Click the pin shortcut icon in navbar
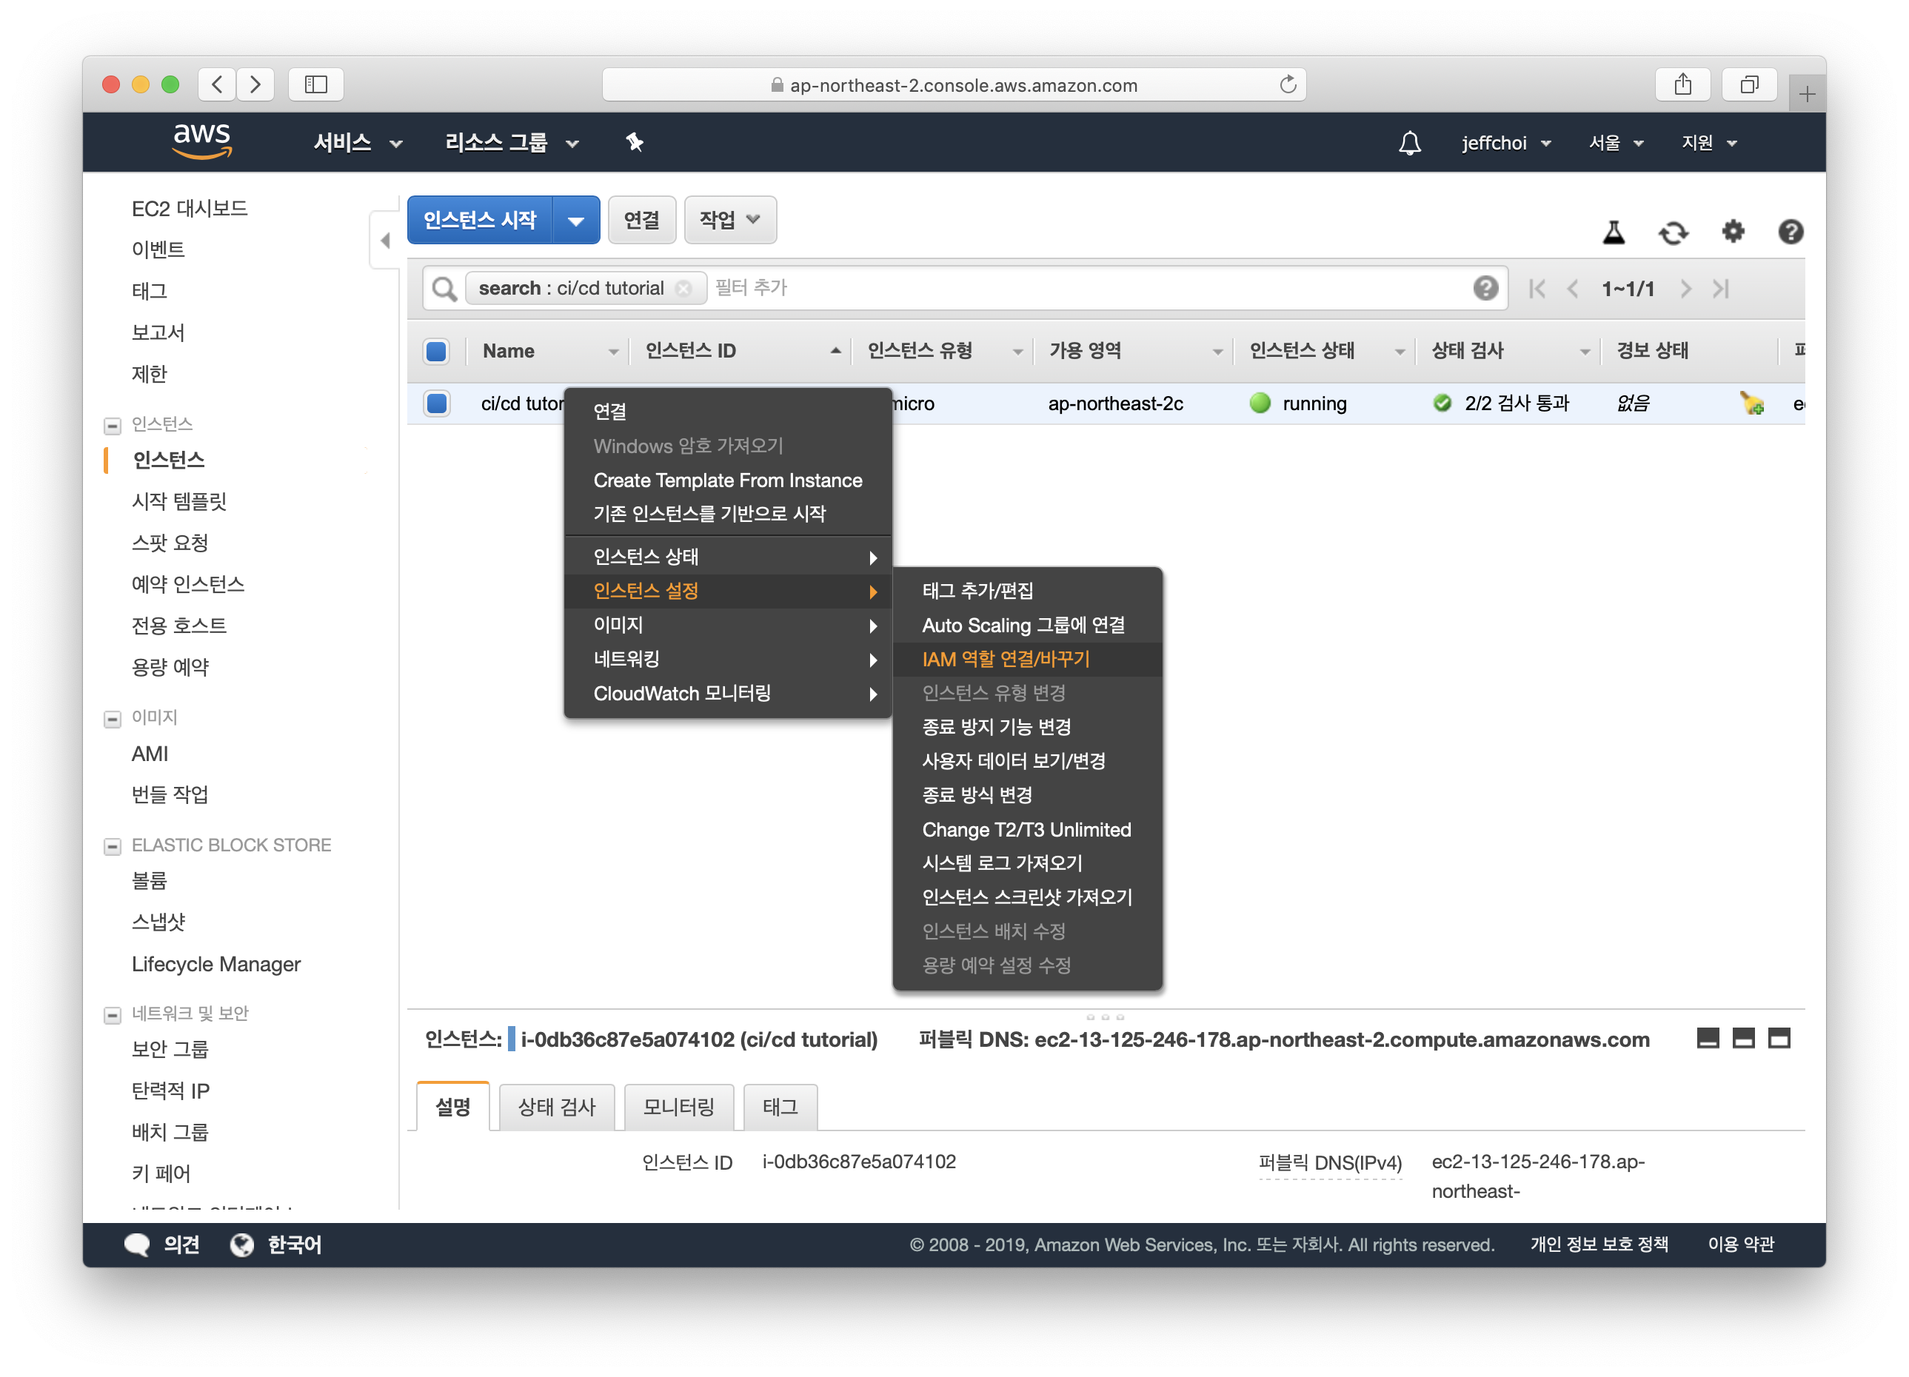The height and width of the screenshot is (1377, 1909). pyautogui.click(x=635, y=142)
